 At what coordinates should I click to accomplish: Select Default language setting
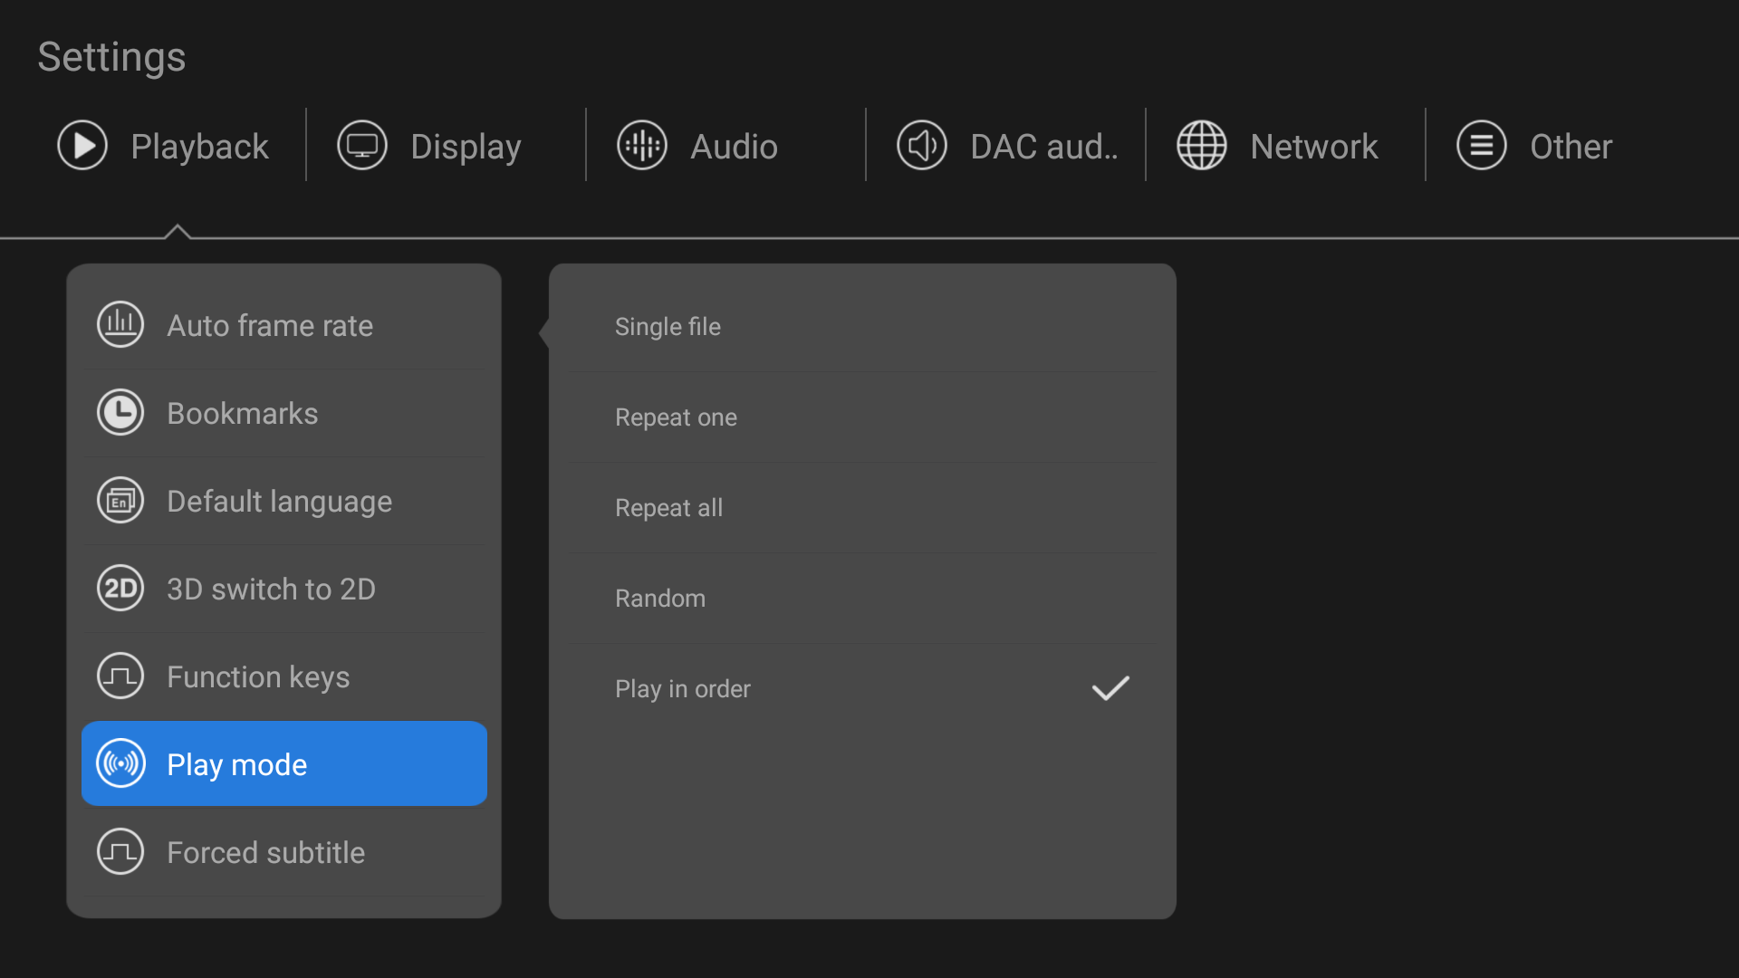[284, 501]
